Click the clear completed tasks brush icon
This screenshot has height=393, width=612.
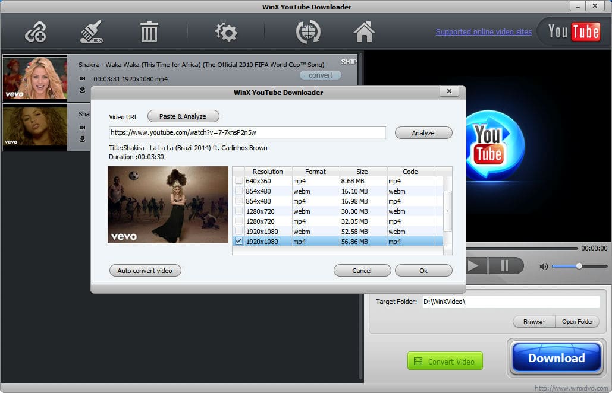point(92,31)
